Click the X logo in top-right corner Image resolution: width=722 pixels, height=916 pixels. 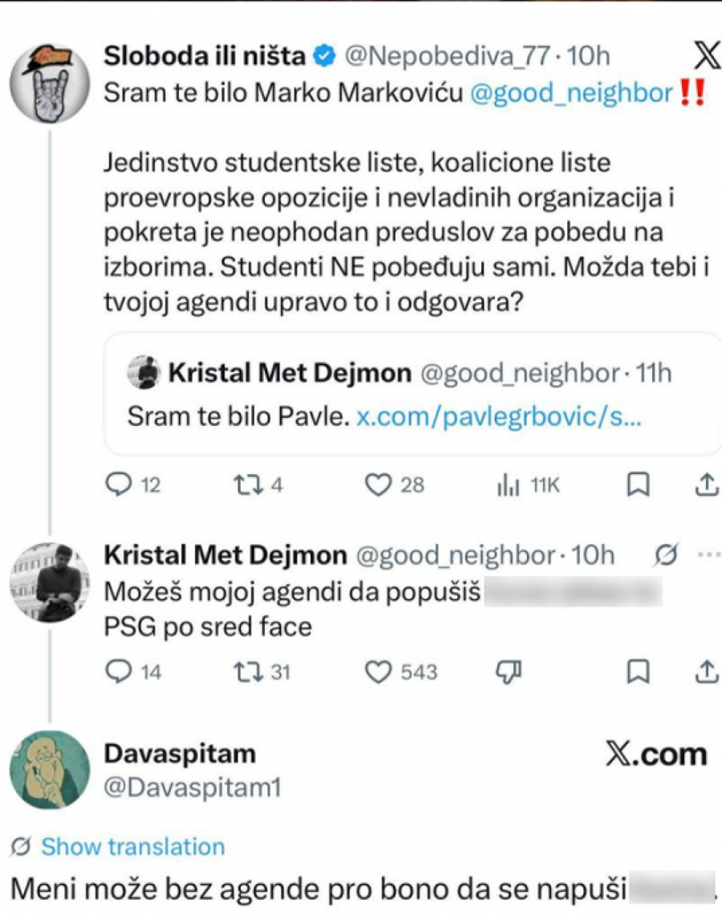[706, 56]
